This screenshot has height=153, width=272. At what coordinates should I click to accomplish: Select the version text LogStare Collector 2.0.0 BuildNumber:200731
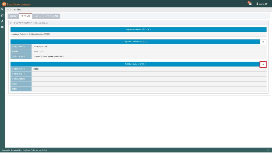coord(31,34)
